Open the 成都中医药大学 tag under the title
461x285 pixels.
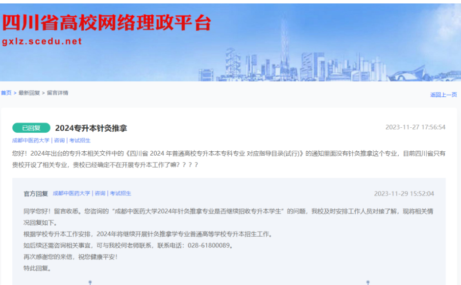(x=31, y=141)
